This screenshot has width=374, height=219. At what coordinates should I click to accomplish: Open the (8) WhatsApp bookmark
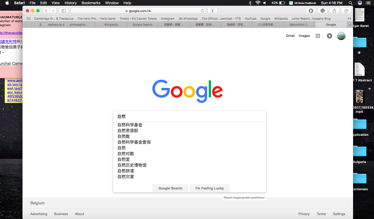pos(188,19)
